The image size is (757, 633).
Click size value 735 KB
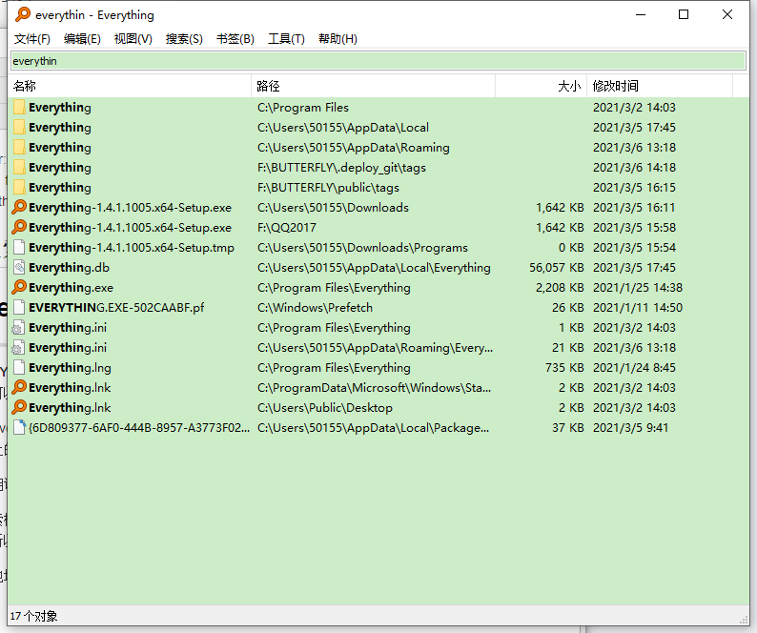click(564, 368)
